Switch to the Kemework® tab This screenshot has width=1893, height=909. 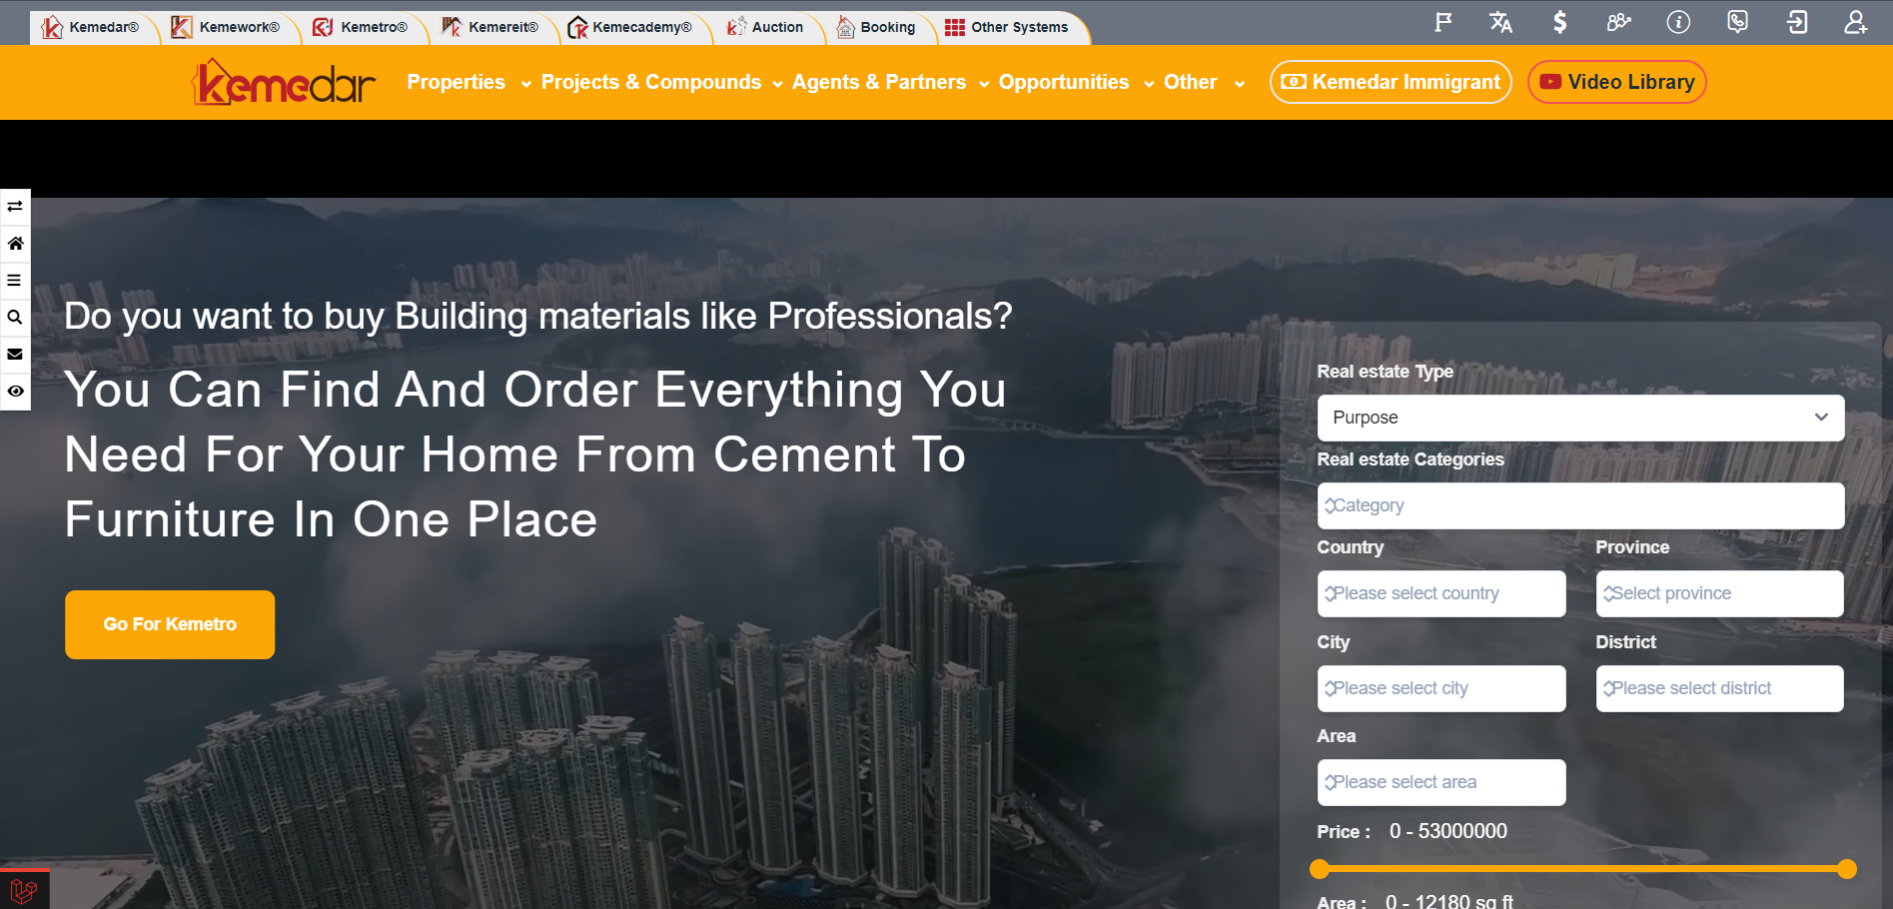click(226, 27)
